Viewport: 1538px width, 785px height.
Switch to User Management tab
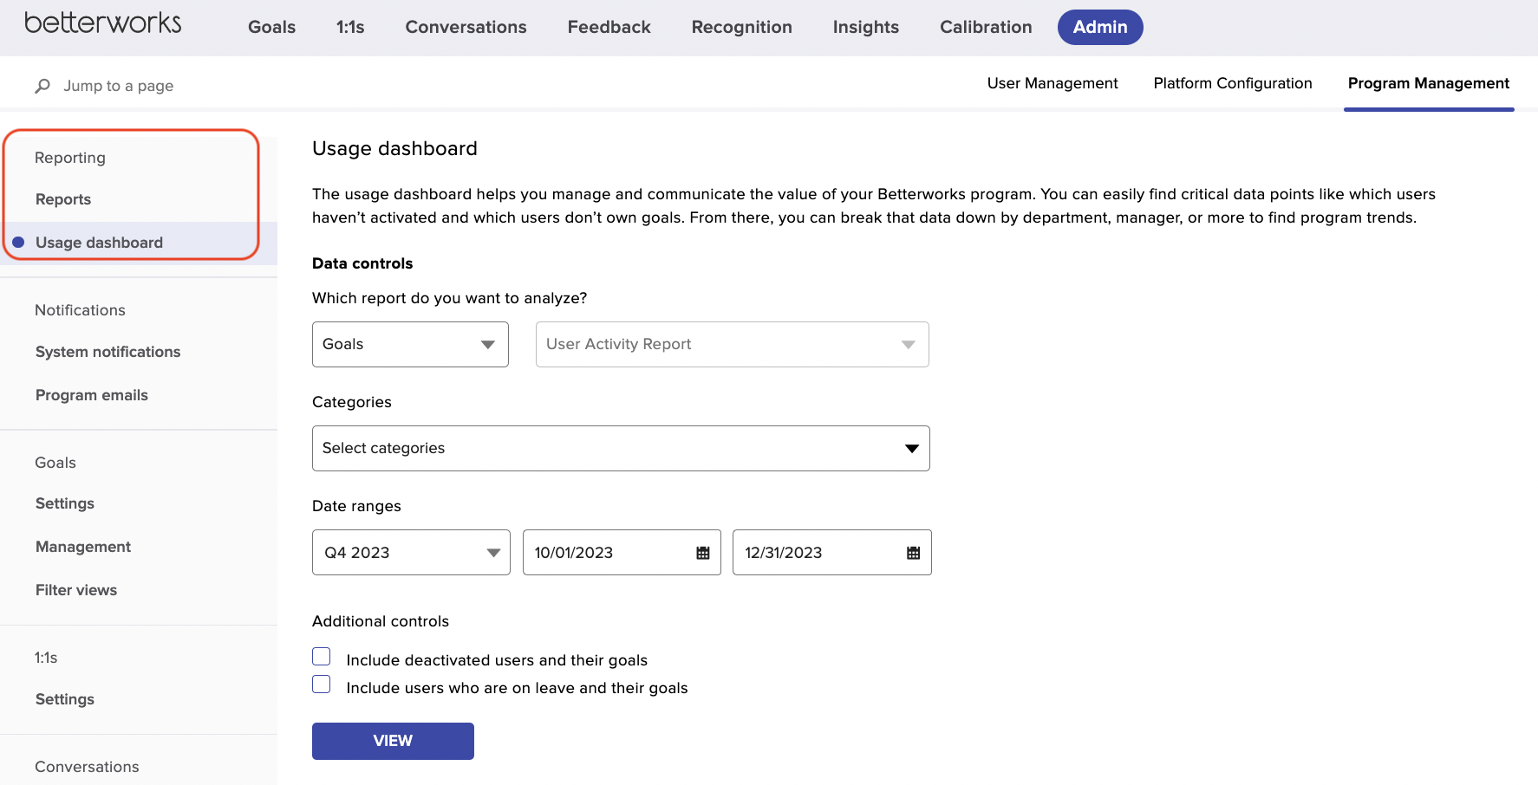coord(1052,83)
